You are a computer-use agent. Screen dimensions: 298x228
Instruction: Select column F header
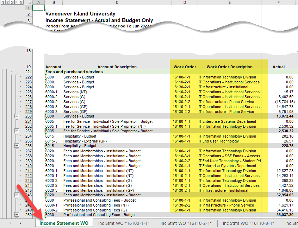pos(278,2)
